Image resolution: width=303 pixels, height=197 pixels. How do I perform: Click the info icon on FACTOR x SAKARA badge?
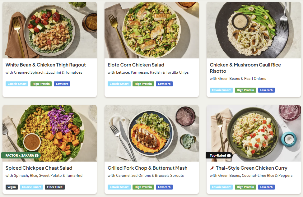37,155
